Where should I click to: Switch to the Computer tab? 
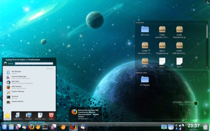pos(29,116)
